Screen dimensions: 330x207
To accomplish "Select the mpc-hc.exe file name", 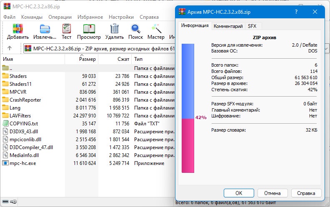I will 23,163.
